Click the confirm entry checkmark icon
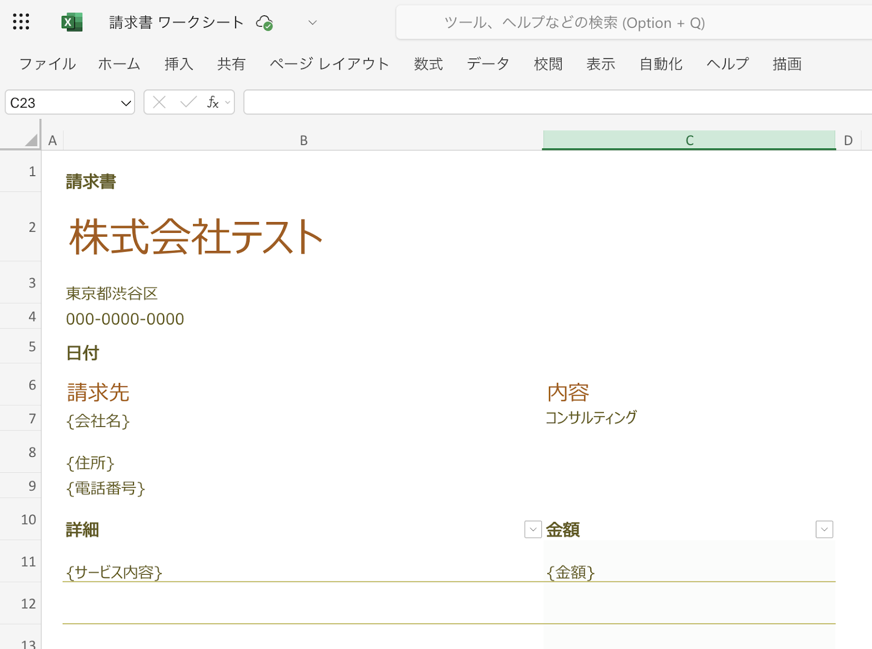 tap(188, 103)
